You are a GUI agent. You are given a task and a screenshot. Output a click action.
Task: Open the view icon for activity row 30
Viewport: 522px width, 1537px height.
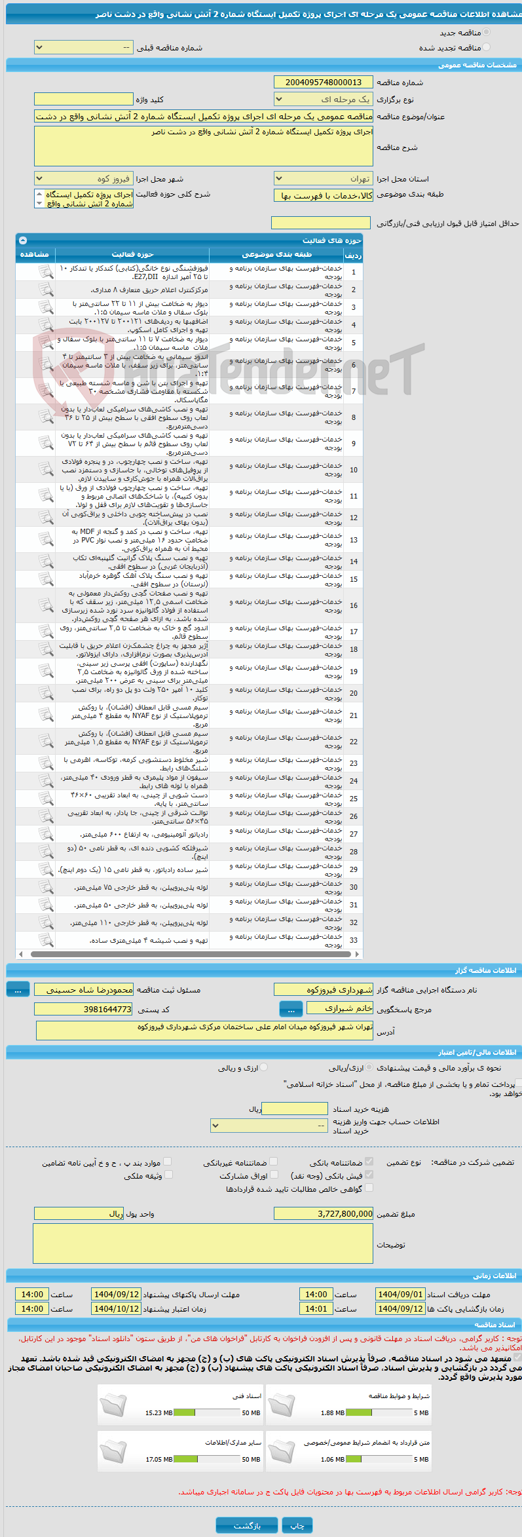tap(45, 886)
